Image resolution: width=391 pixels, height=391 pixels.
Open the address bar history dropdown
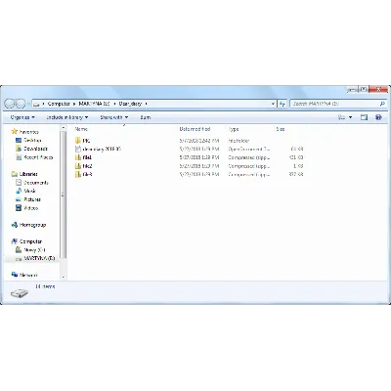click(x=273, y=104)
